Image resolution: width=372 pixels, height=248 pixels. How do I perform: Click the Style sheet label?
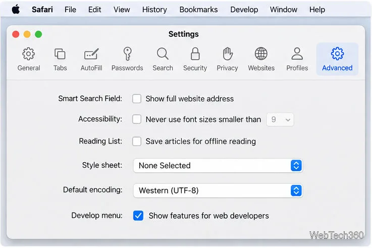(x=102, y=165)
